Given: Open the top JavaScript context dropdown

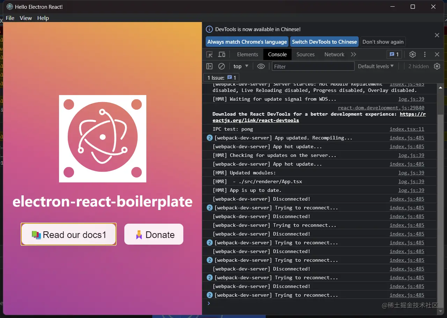Looking at the screenshot, I should 241,66.
